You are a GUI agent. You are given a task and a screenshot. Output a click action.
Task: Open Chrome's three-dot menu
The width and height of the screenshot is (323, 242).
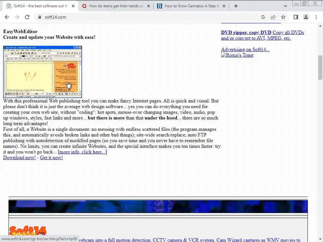coord(316,17)
